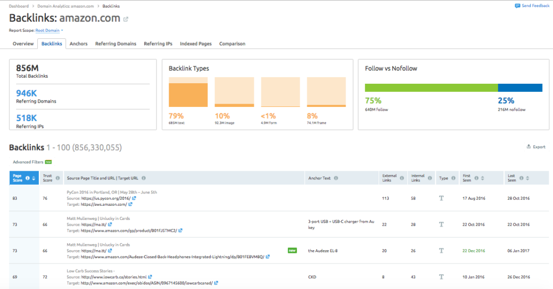
Task: Go to Domain Analytics breadcrumb link
Action: coord(65,6)
